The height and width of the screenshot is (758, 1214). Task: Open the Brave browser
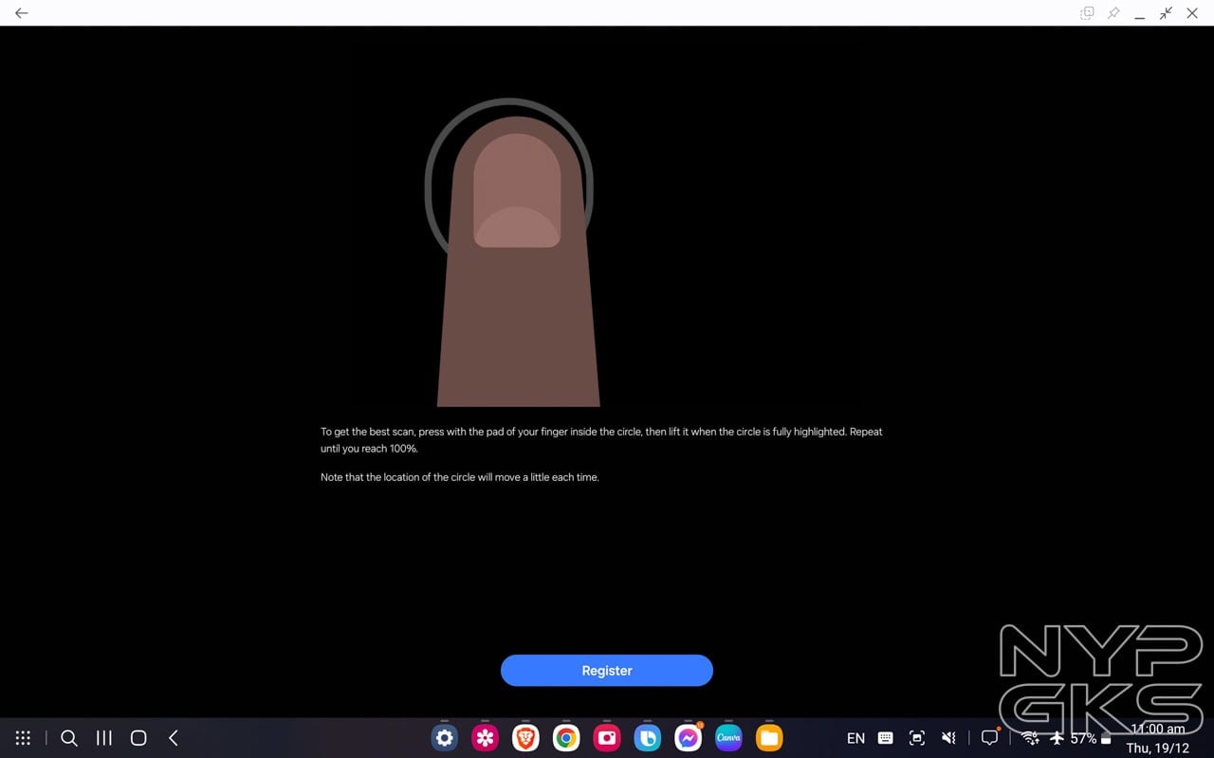click(x=525, y=738)
